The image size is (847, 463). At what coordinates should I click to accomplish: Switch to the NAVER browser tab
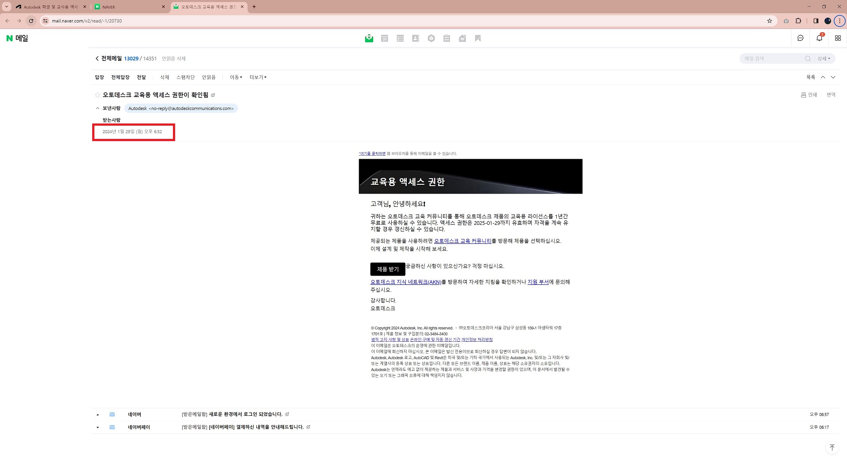[x=130, y=7]
